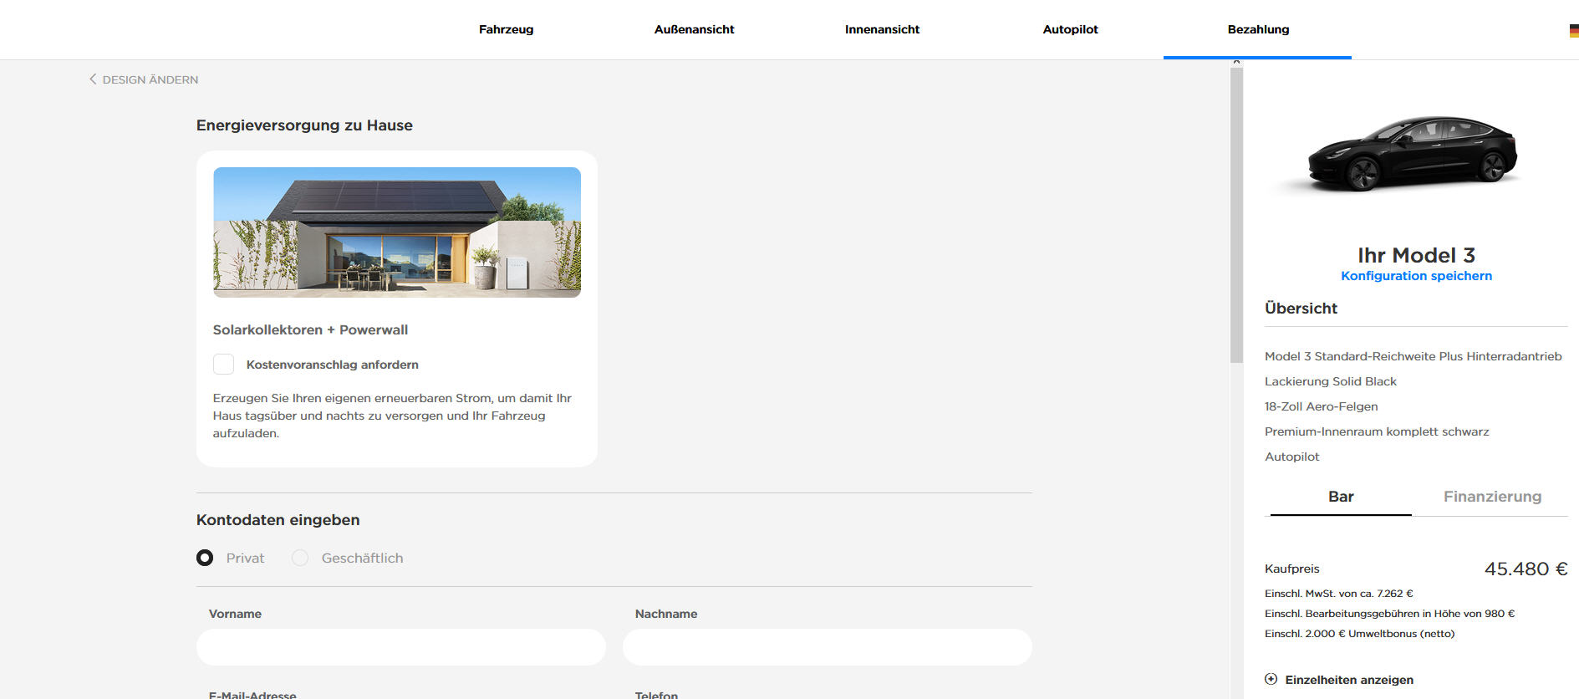Viewport: 1579px width, 699px height.
Task: Click Konfiguration speichern link
Action: click(x=1416, y=276)
